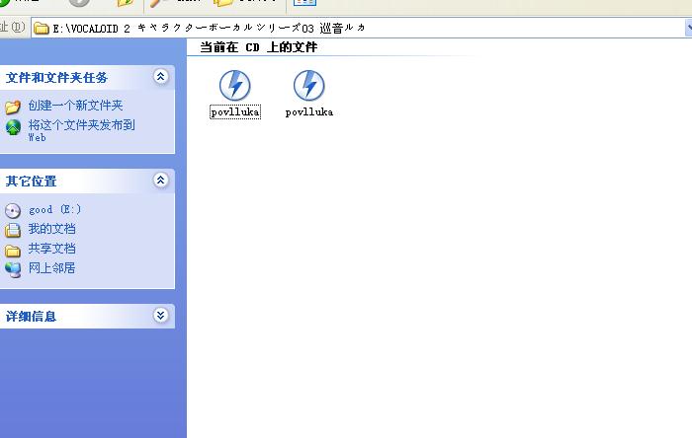Click the 将这个文件夹发布到 Web link
The image size is (692, 438).
pos(82,130)
